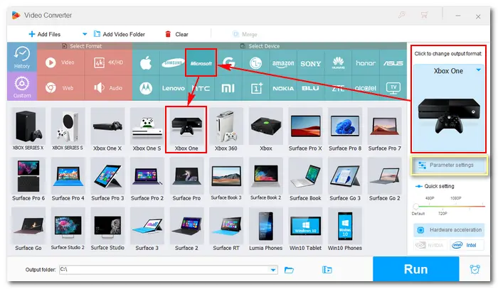This screenshot has width=498, height=289.
Task: Select the 4K/HD format category
Action: coord(108,62)
